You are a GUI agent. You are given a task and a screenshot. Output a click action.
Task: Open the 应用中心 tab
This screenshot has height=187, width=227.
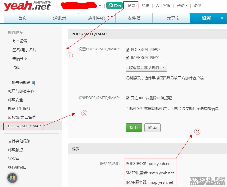point(97,18)
